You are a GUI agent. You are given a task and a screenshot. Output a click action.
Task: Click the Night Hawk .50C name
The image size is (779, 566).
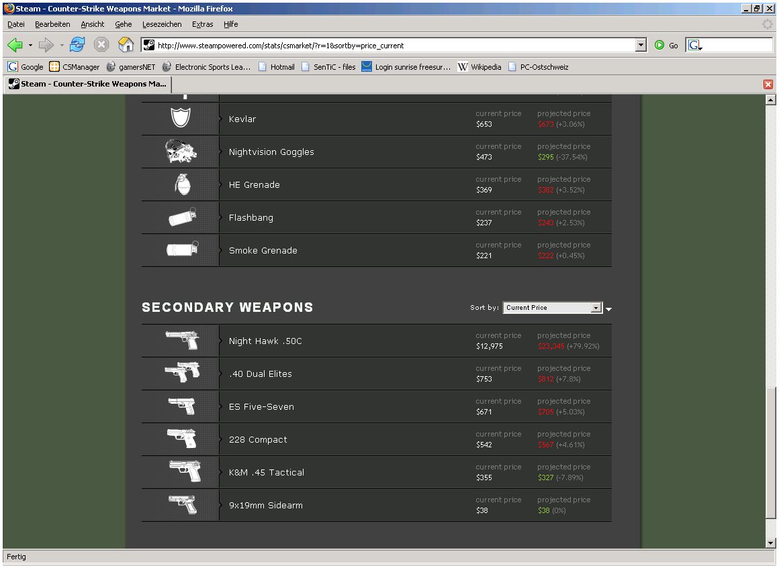point(265,341)
